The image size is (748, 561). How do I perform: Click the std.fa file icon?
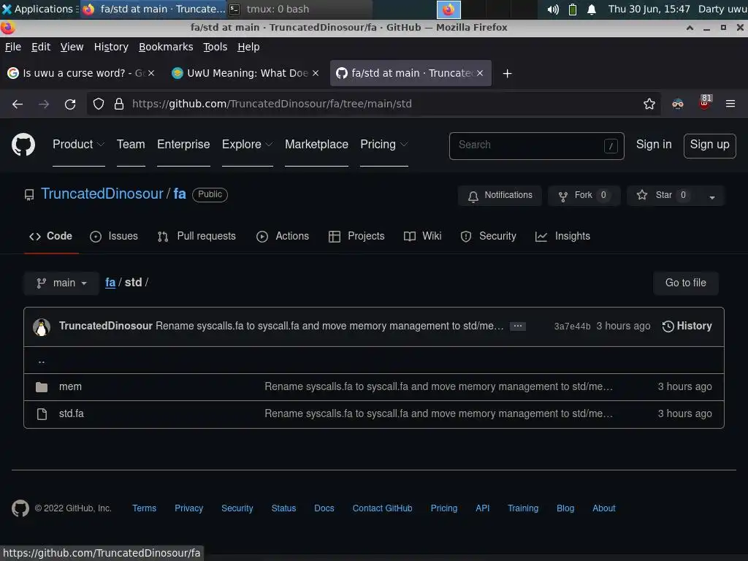[42, 414]
